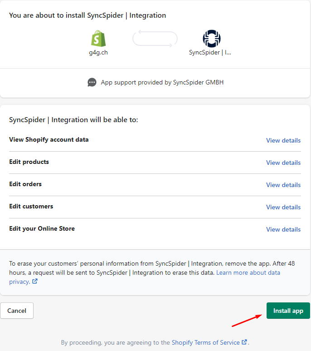The image size is (311, 351).
Task: View details for Edit products permission
Action: click(283, 163)
